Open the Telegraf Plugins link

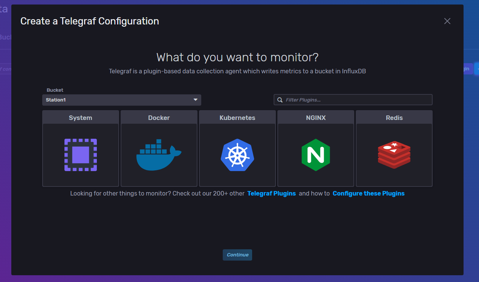pos(272,194)
